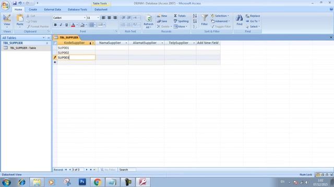Viewport: 334px width, 187px height.
Task: Go to the first record navigation button
Action: click(66, 170)
